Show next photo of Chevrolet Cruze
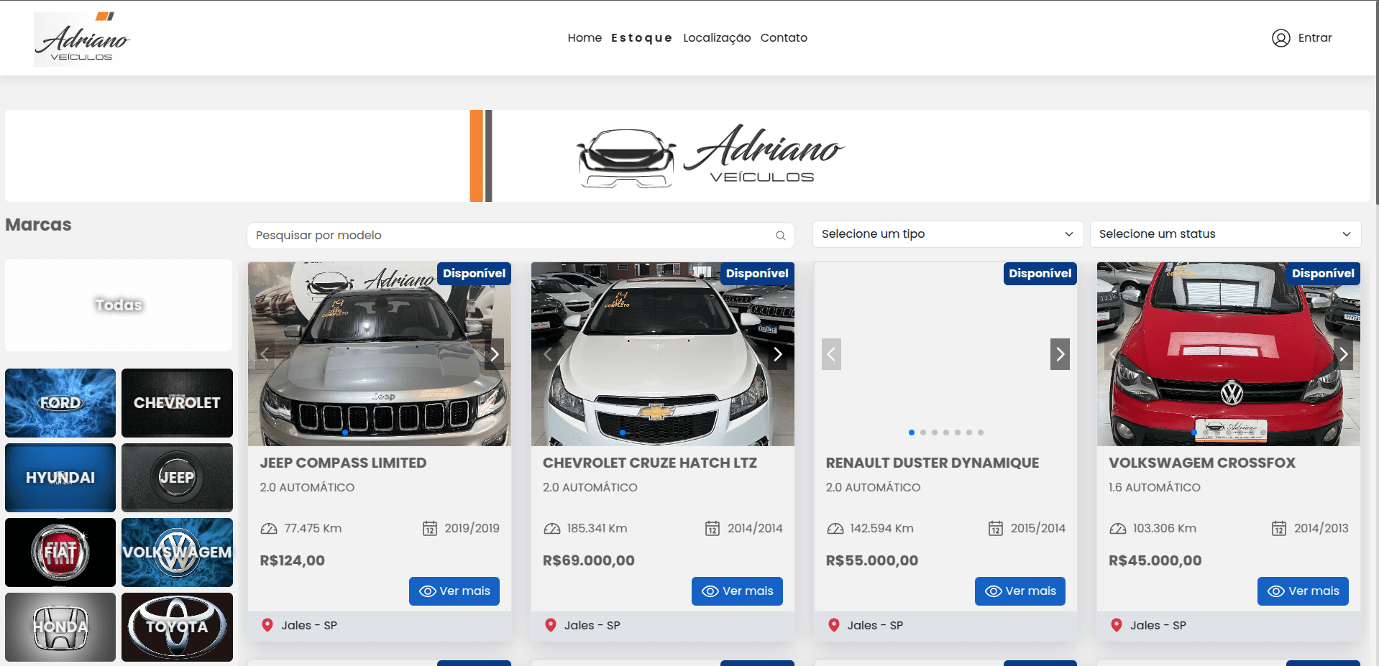This screenshot has width=1379, height=666. [777, 354]
